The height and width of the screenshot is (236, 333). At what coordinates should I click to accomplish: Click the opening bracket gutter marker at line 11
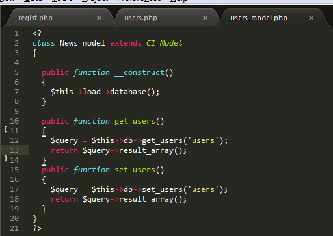[x=5, y=129]
